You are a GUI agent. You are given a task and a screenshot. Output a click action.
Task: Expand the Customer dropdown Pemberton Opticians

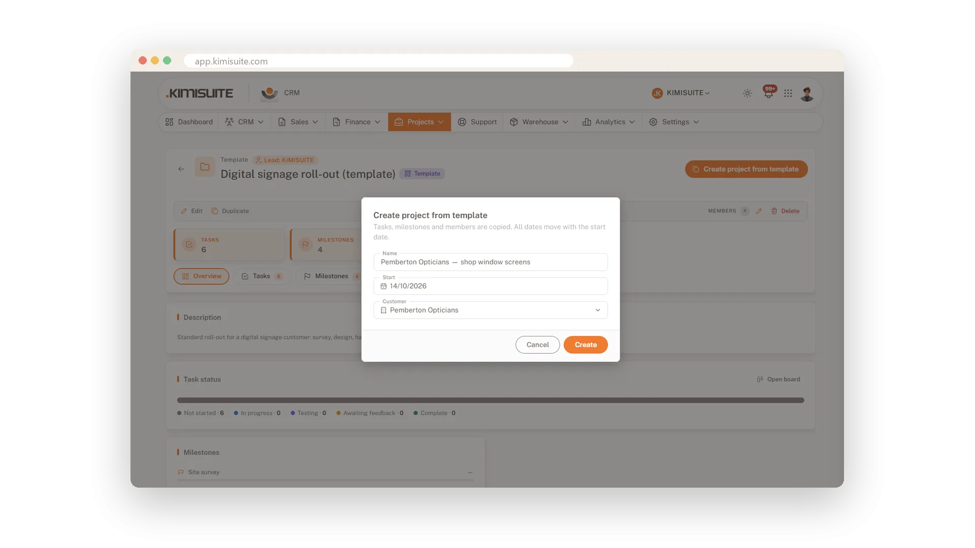pos(491,310)
